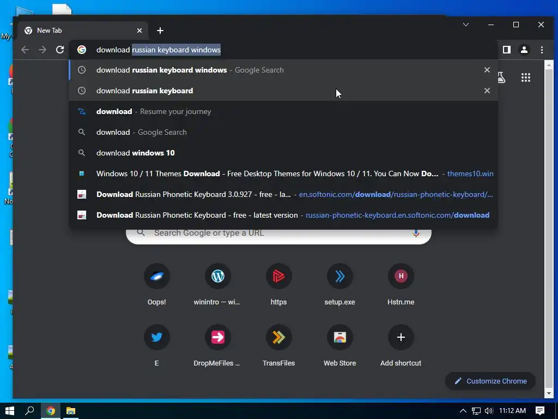558x419 pixels.
Task: Click the Customize Chrome button
Action: [490, 381]
